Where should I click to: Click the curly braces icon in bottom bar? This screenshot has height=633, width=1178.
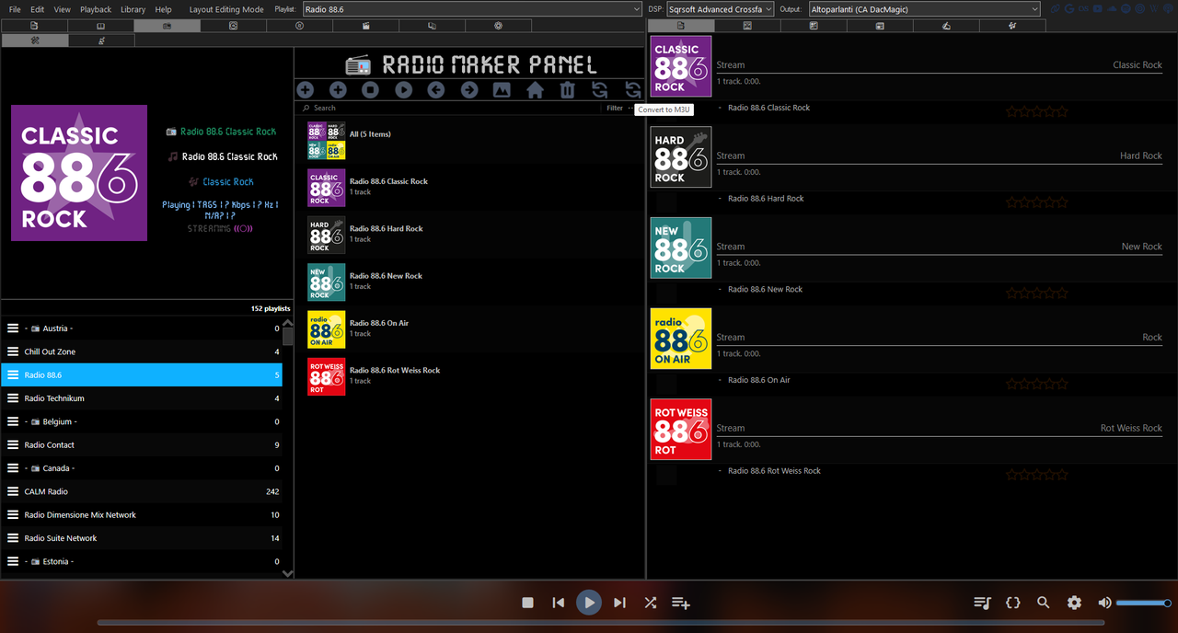[1013, 603]
